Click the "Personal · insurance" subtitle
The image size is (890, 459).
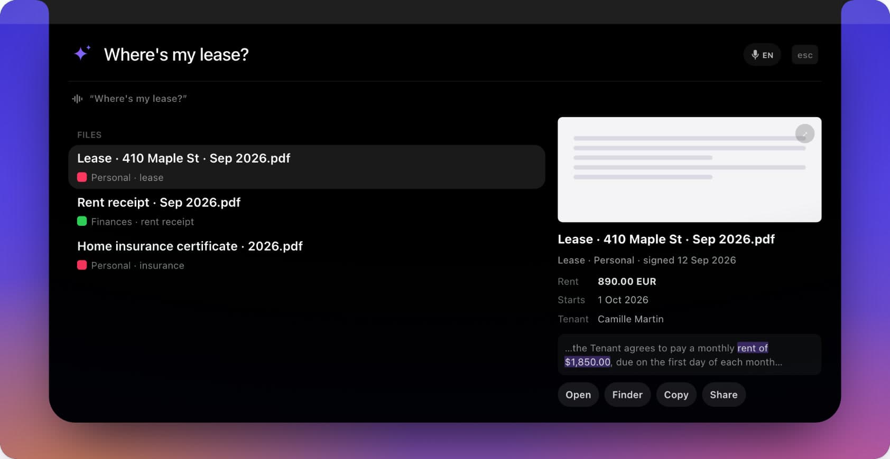[x=138, y=266]
